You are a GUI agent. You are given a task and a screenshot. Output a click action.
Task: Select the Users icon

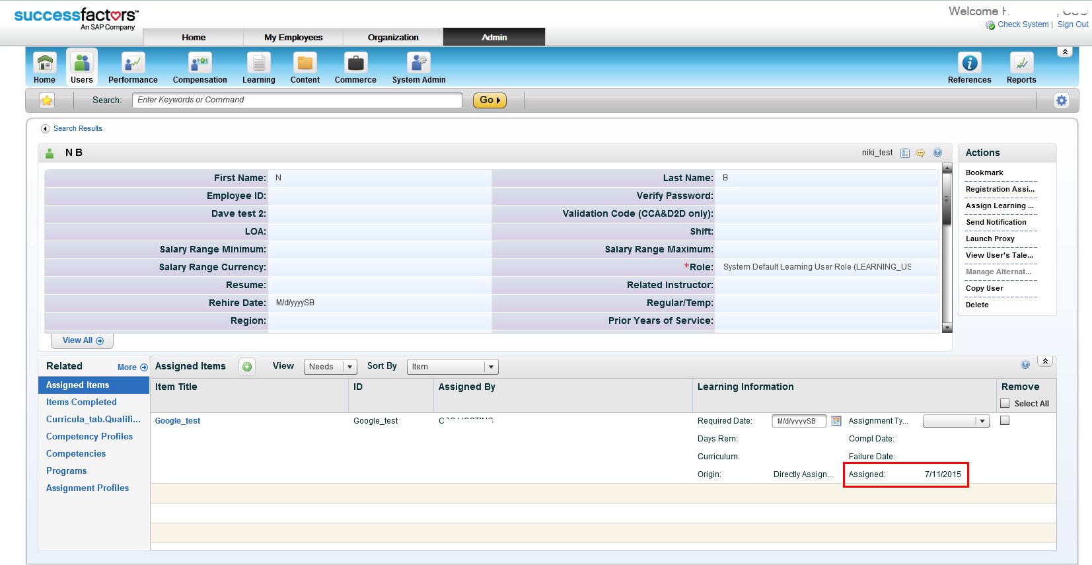pyautogui.click(x=82, y=63)
